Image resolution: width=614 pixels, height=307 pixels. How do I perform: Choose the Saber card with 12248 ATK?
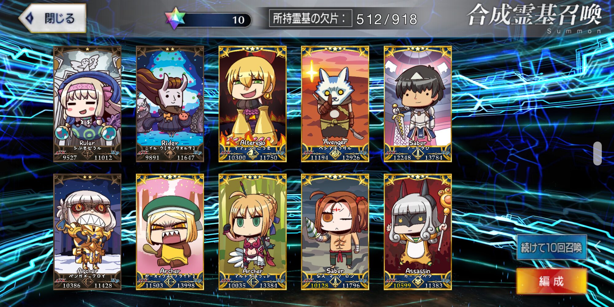(x=418, y=104)
